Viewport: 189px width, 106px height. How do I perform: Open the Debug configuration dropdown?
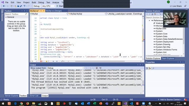click(x=37, y=6)
